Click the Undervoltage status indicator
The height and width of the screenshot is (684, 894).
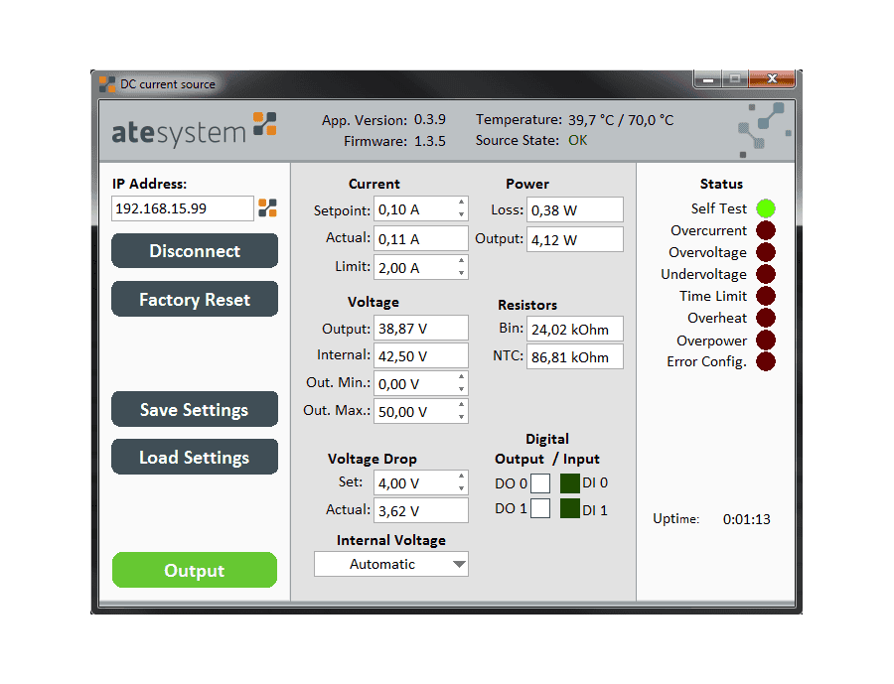766,274
